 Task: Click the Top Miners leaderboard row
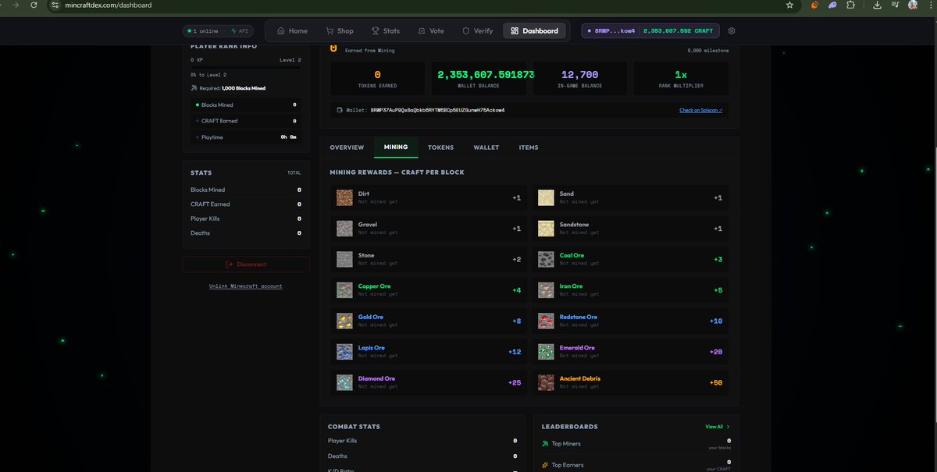pyautogui.click(x=636, y=444)
